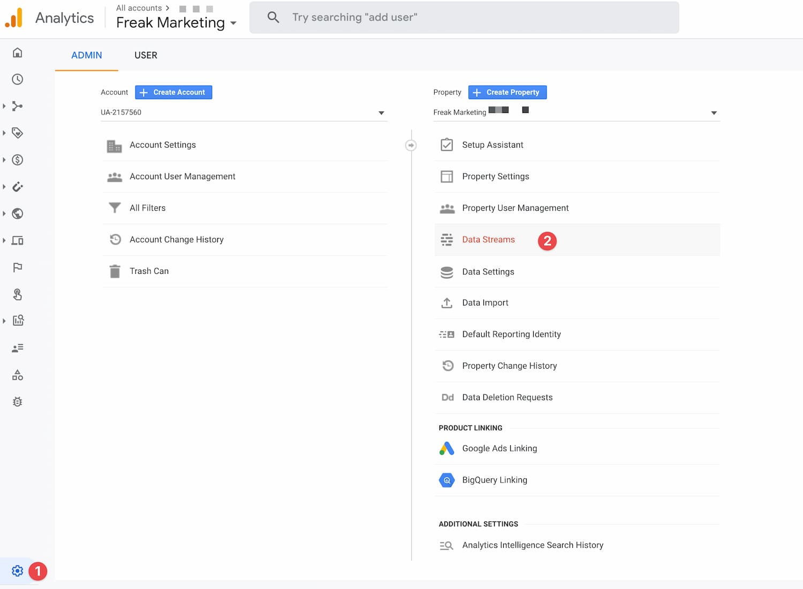
Task: Expand the Retention sidebar arrow
Action: (4, 187)
